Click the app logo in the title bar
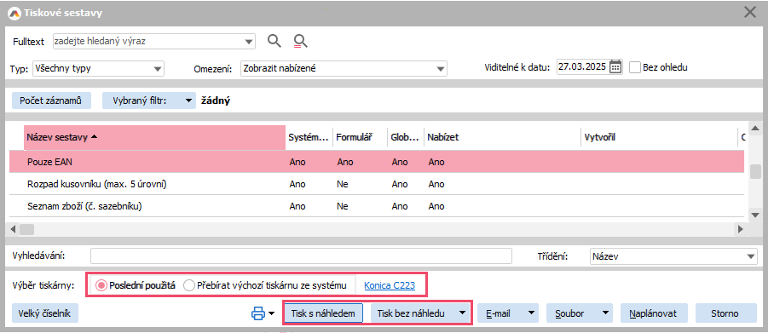768x333 pixels. (x=14, y=13)
